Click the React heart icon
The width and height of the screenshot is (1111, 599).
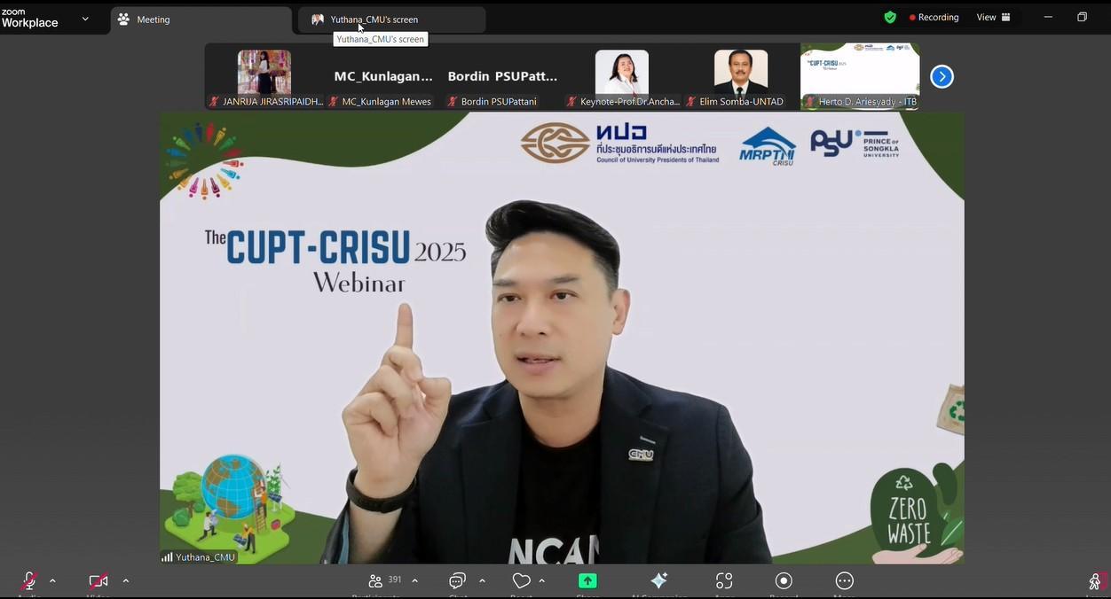tap(521, 581)
